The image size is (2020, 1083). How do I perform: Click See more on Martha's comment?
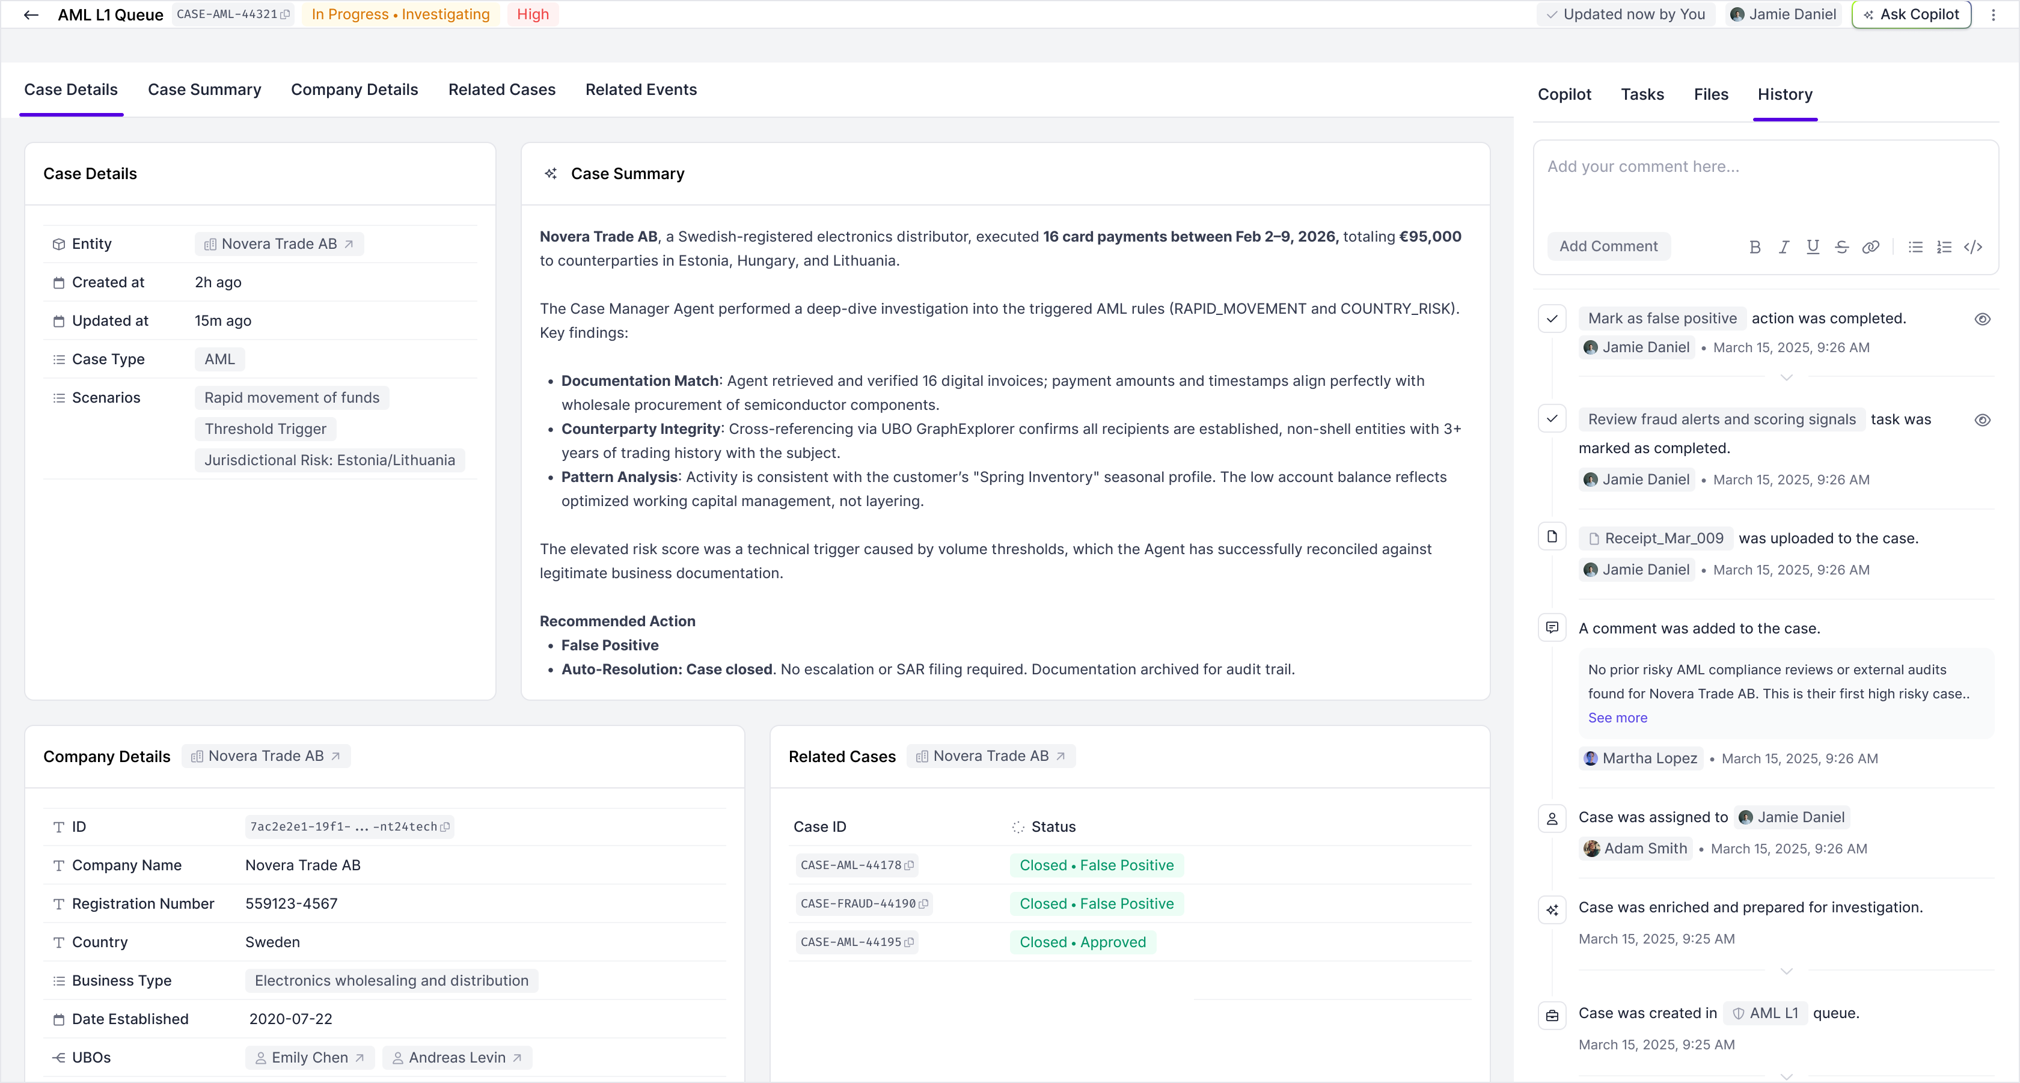click(1617, 718)
